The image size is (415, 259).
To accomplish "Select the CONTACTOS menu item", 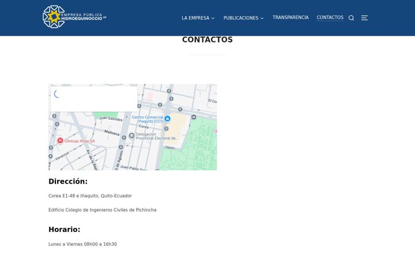I will pyautogui.click(x=330, y=17).
